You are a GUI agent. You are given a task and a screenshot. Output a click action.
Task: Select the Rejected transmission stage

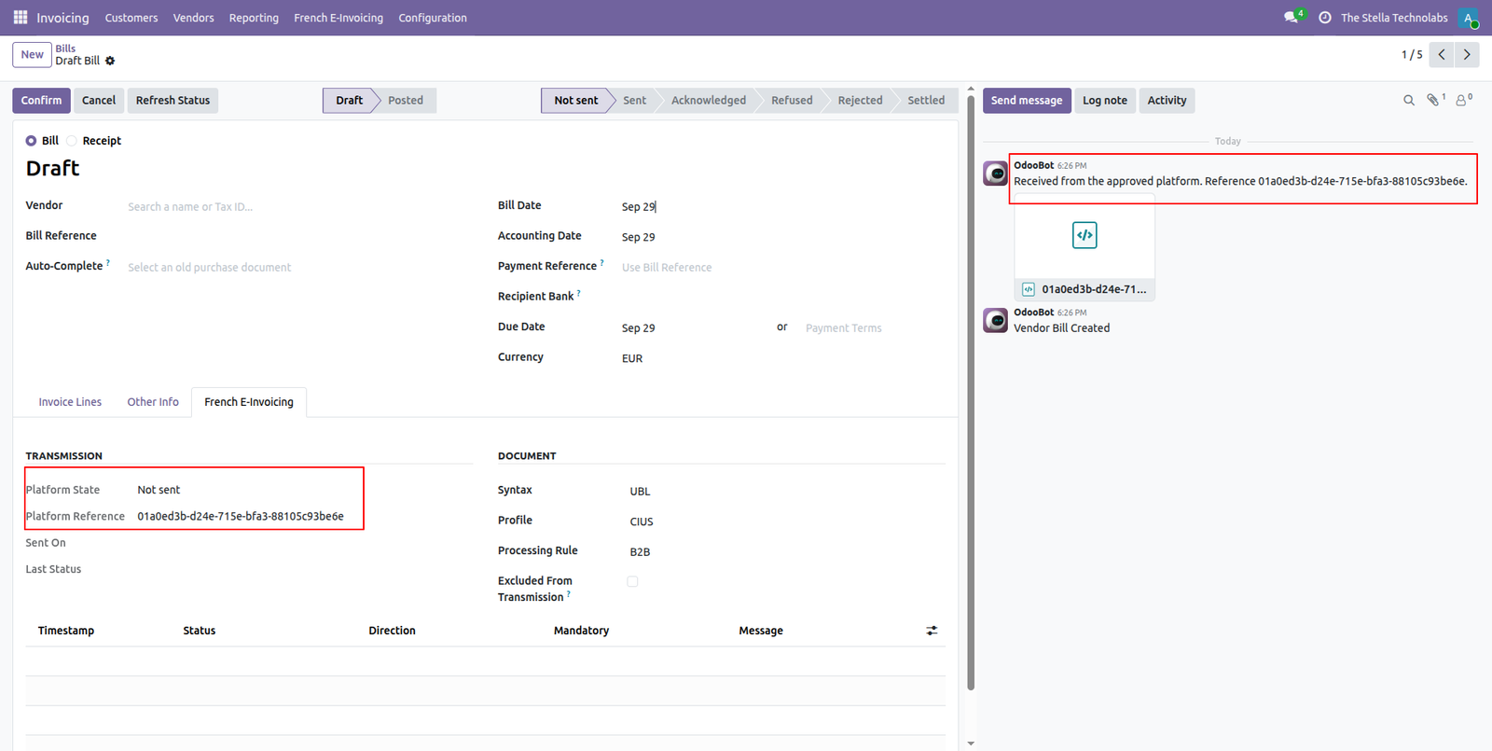(x=860, y=100)
